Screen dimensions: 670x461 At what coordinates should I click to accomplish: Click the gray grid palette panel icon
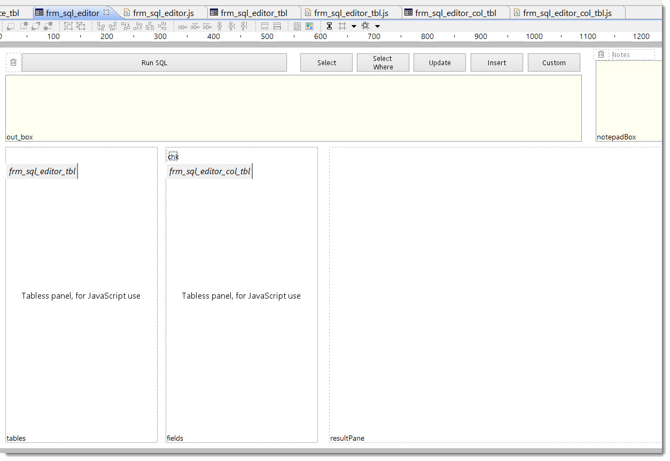point(297,26)
